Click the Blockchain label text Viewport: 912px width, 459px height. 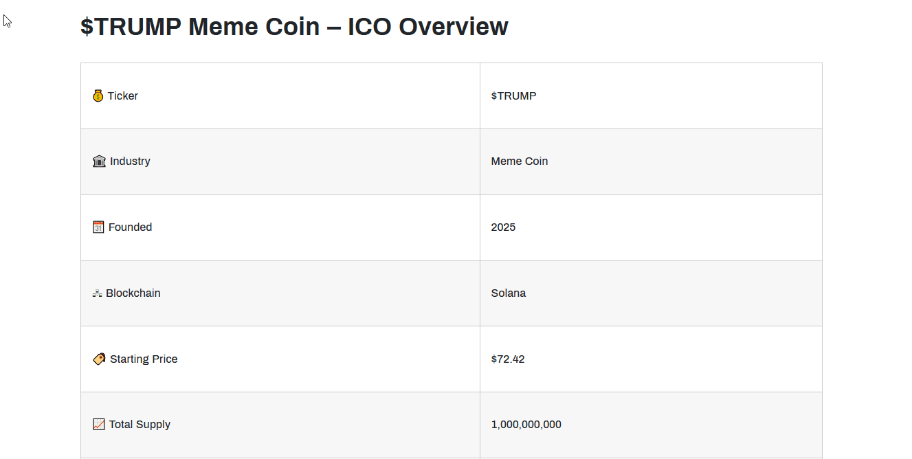[x=133, y=293]
